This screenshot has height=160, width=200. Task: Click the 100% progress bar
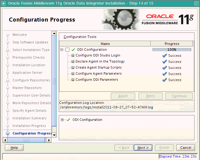point(172,49)
